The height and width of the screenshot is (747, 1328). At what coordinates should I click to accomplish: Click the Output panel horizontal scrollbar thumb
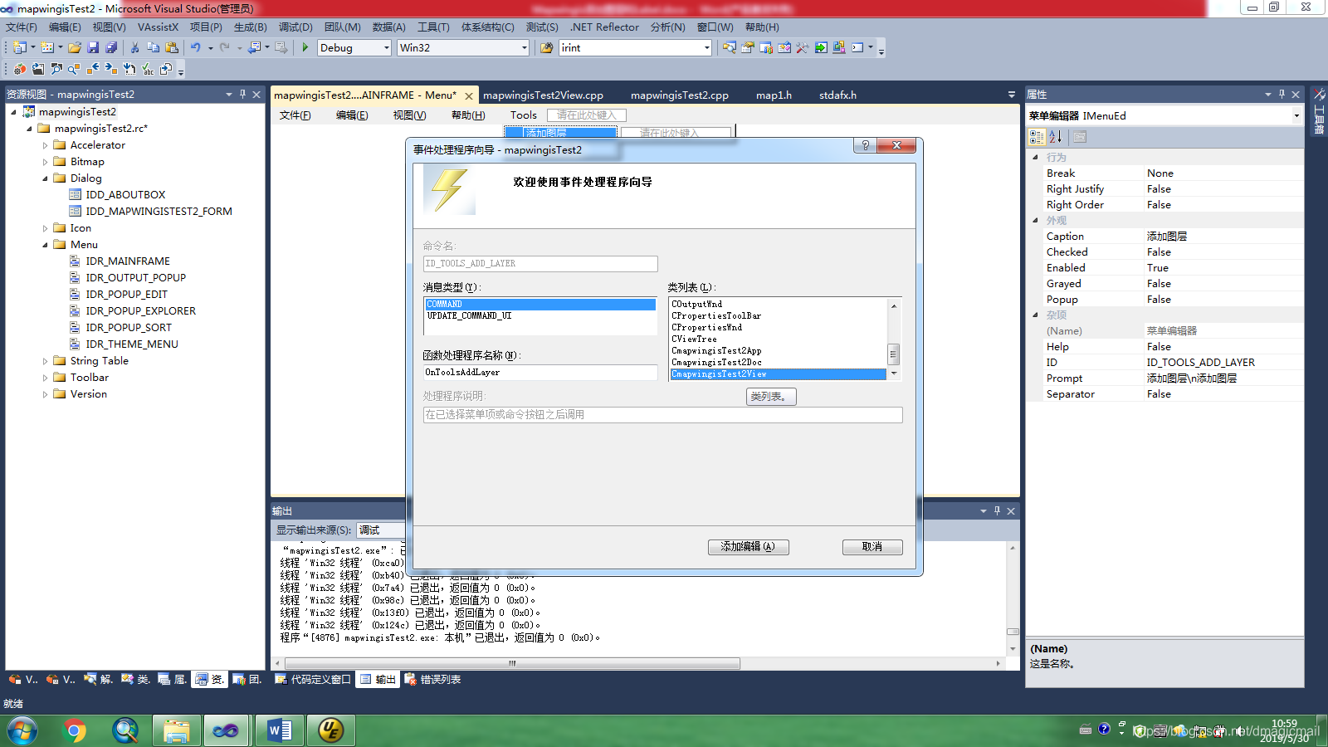(512, 663)
